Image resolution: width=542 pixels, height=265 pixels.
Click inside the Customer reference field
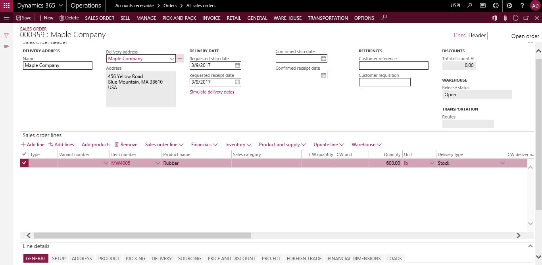pyautogui.click(x=394, y=65)
